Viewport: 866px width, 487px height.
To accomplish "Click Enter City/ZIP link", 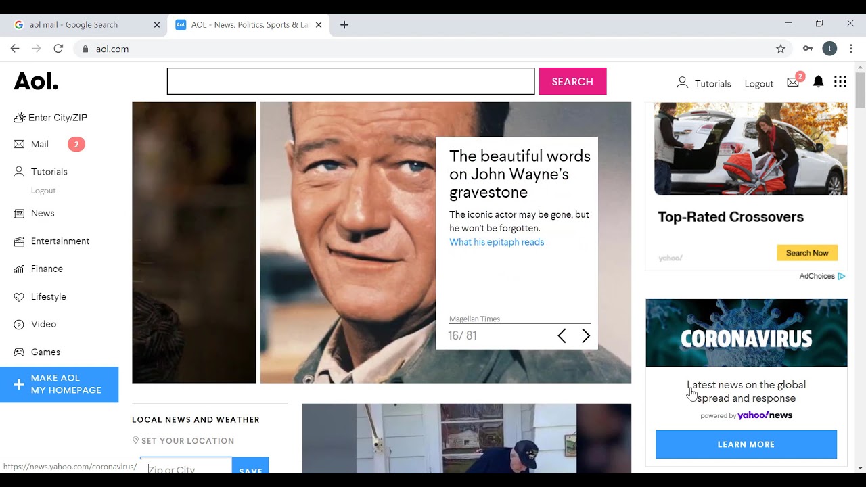I will [58, 118].
